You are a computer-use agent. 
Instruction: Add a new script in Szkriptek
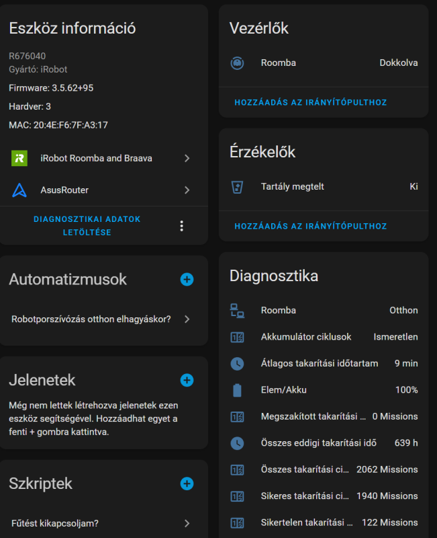[x=187, y=483]
